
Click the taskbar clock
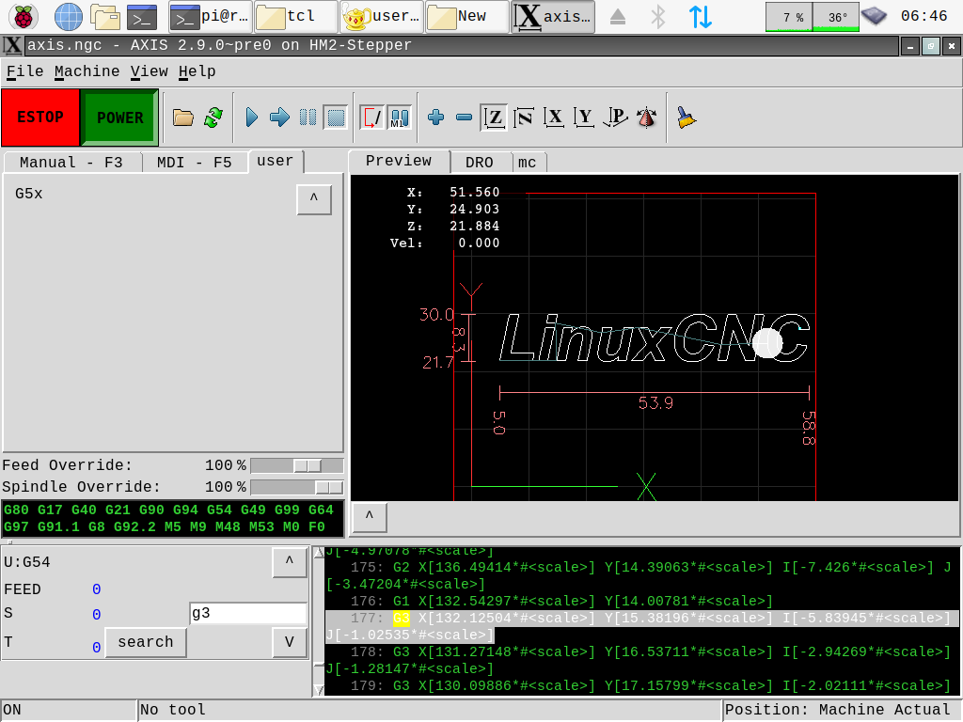pos(924,16)
